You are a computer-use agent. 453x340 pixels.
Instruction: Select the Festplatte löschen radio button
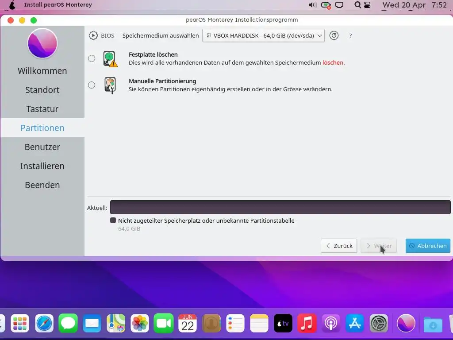(92, 58)
